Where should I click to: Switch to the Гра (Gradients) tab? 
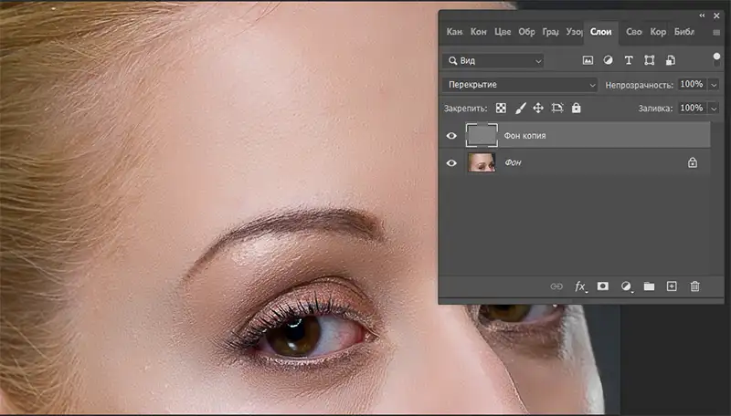pos(551,32)
